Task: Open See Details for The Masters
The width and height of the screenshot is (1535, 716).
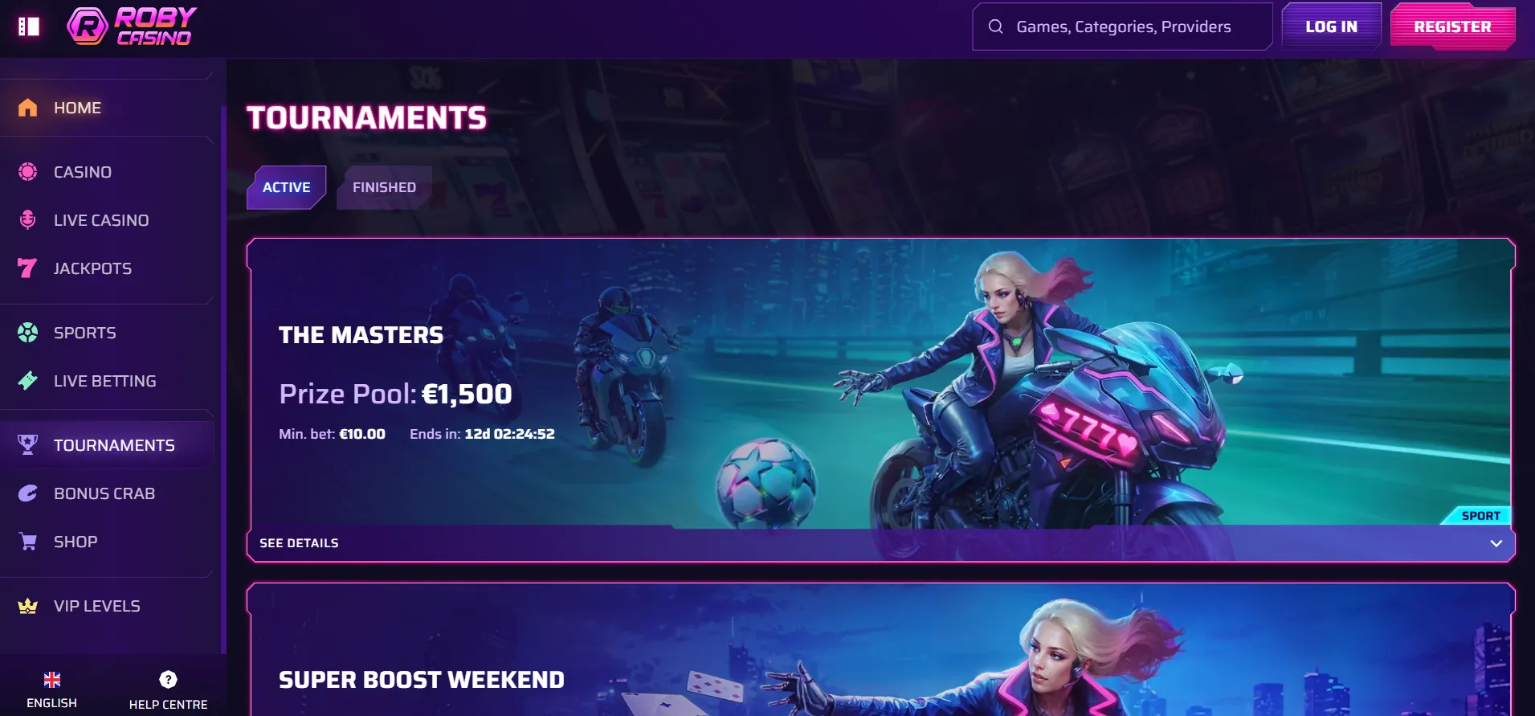Action: (299, 543)
